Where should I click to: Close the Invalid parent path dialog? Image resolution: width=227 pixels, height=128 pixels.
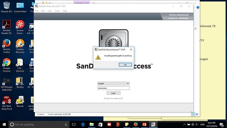(131, 49)
